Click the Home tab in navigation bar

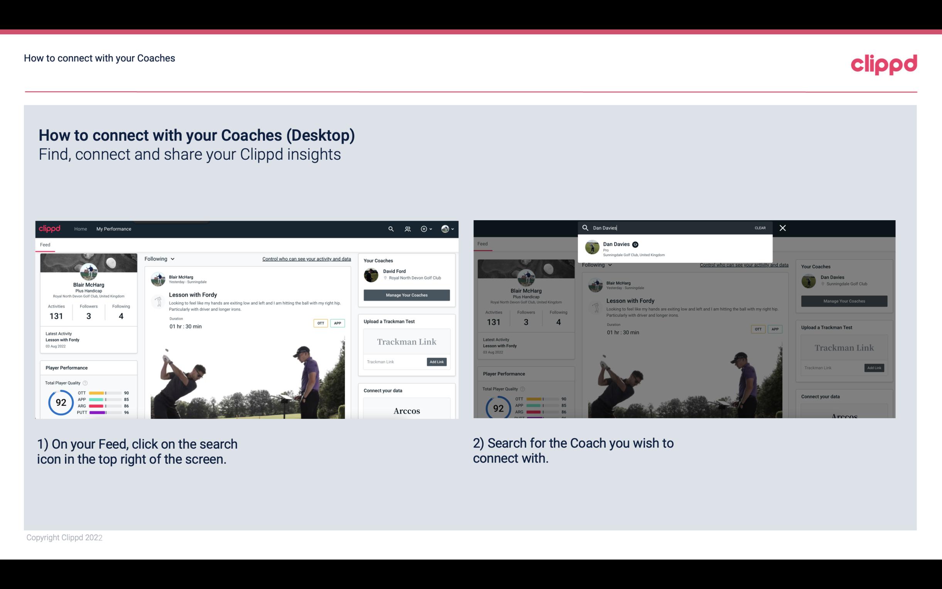click(x=81, y=229)
